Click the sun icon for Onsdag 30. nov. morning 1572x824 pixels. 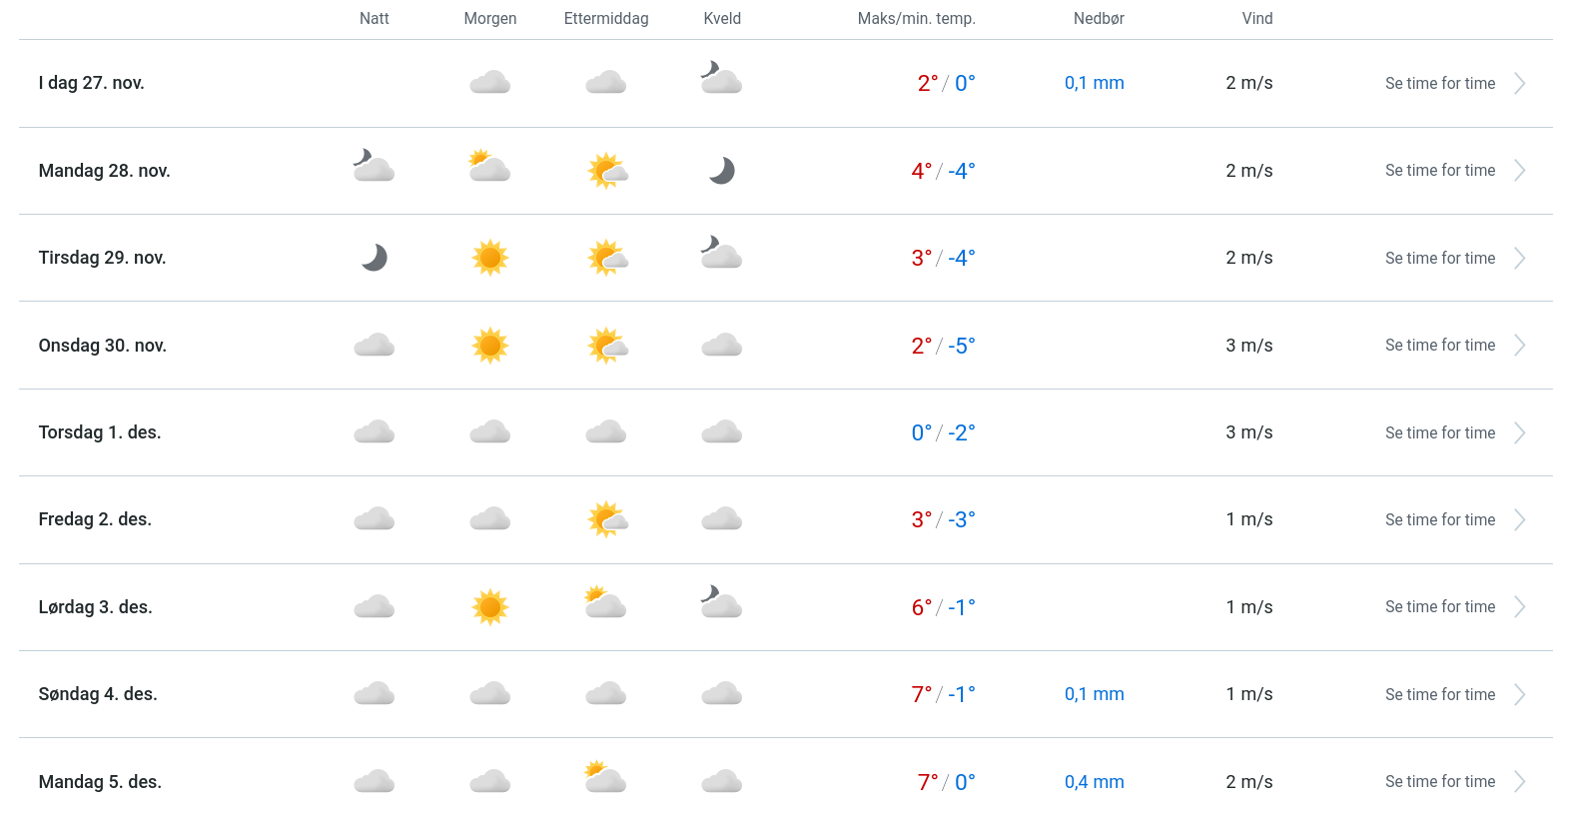(x=490, y=346)
